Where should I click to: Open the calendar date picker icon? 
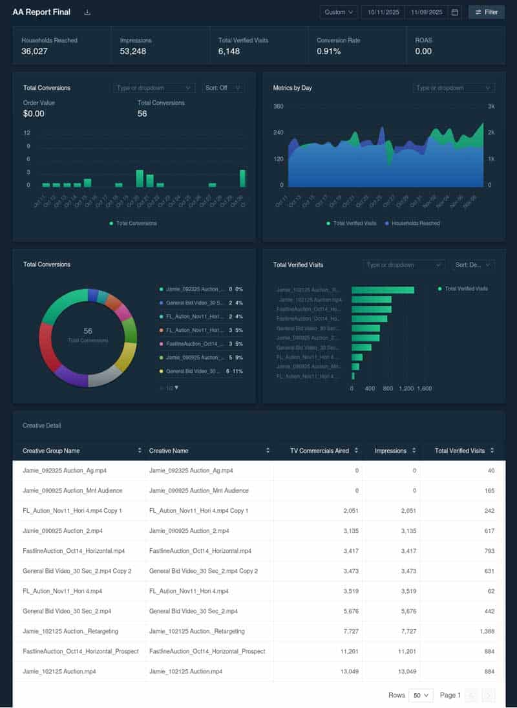[455, 12]
